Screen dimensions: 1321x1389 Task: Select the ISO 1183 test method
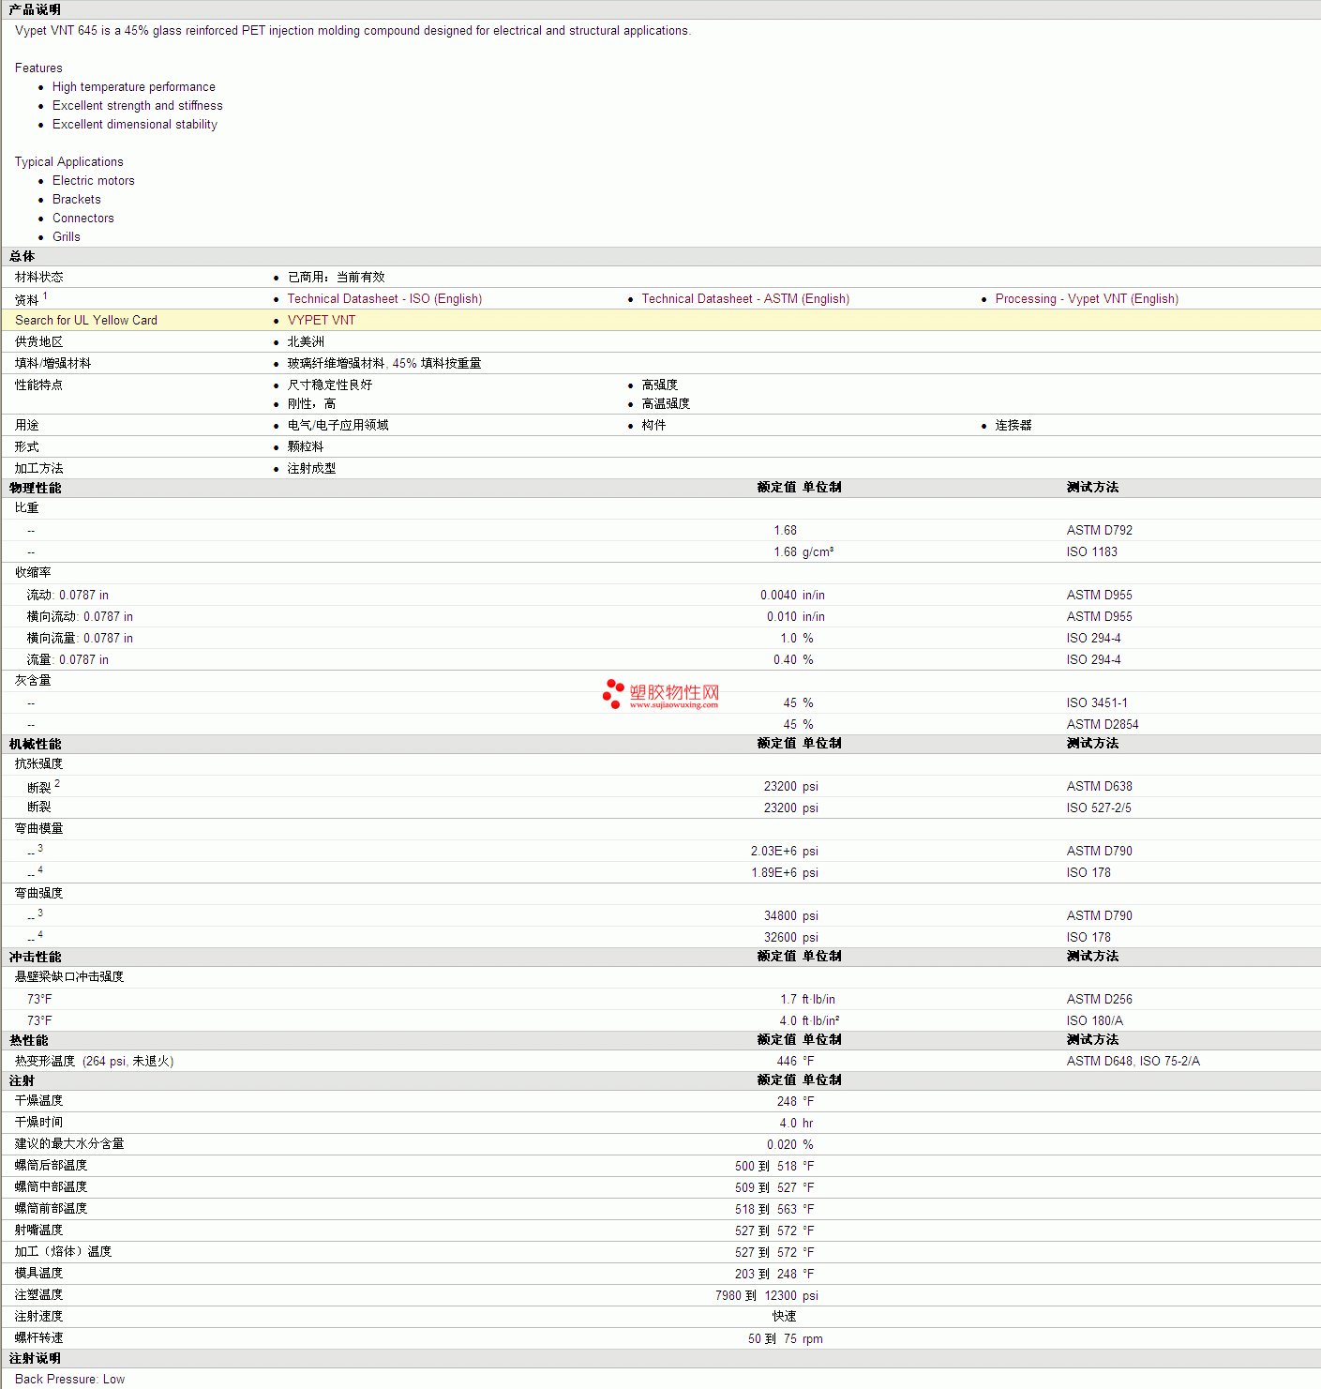coord(1092,552)
